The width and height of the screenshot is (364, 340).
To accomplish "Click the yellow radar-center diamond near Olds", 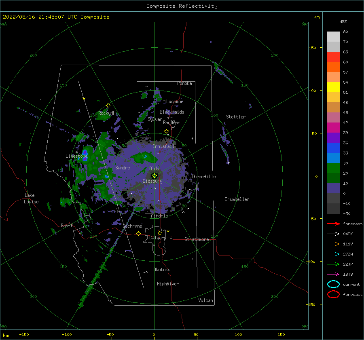I will pos(154,176).
